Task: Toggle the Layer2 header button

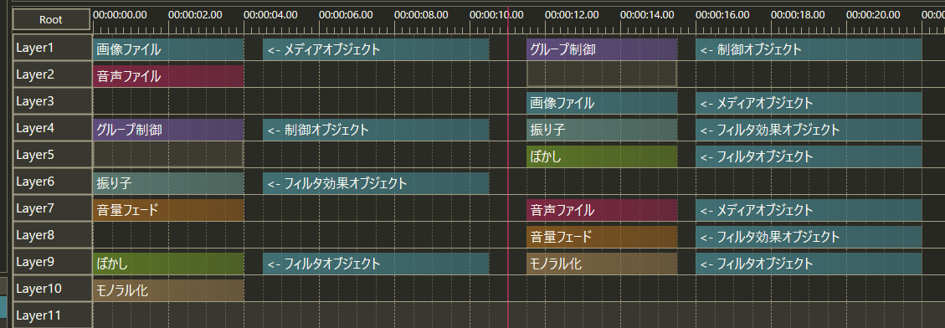Action: click(x=53, y=74)
